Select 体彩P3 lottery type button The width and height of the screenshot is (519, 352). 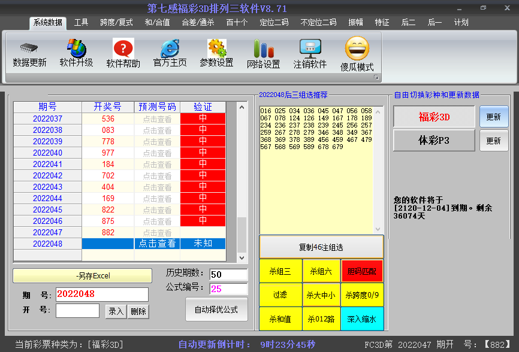[434, 141]
